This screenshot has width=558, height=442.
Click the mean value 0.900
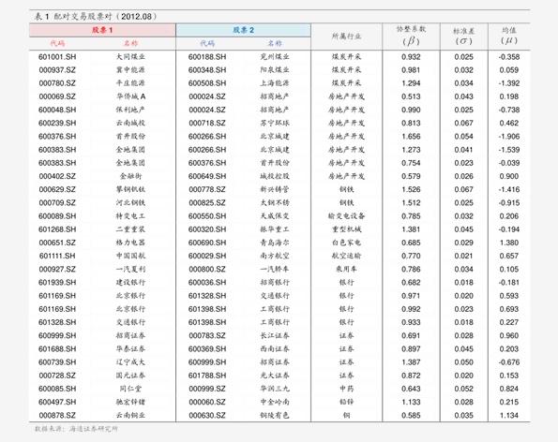point(509,176)
